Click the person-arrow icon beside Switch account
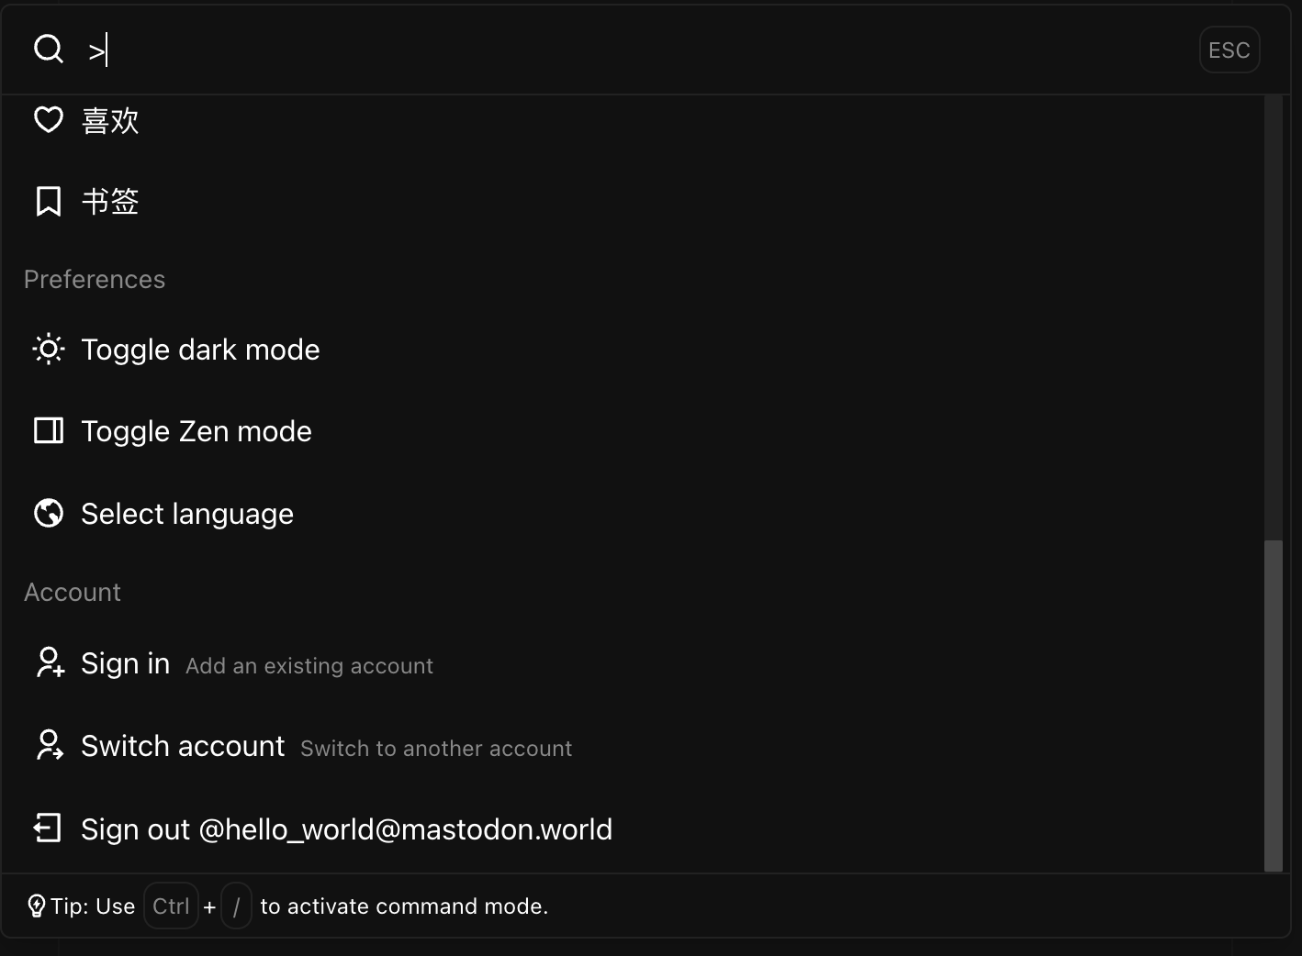Screen dimensions: 1302x956 [x=49, y=745]
